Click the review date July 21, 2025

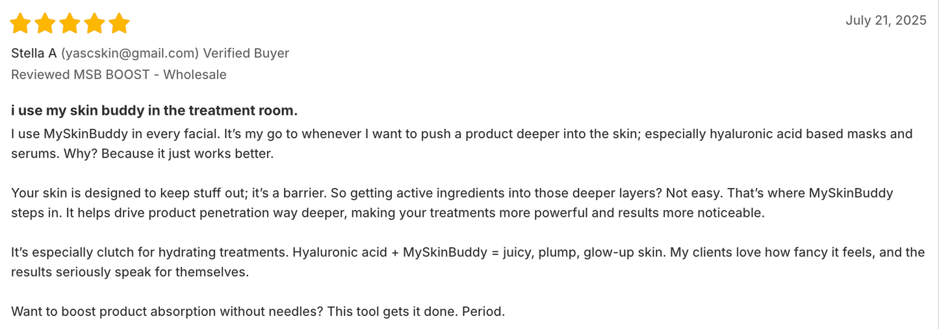coord(886,20)
